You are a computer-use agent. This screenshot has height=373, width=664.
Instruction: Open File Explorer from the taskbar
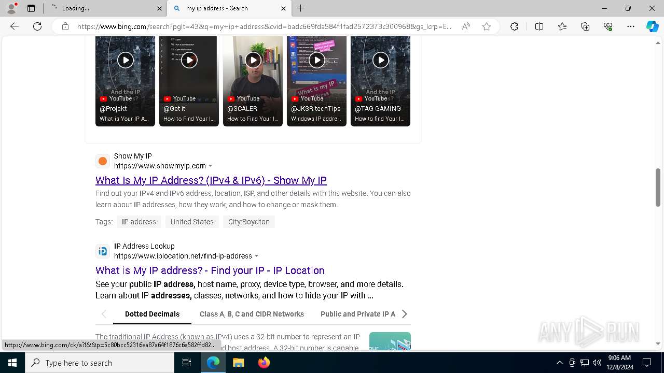click(x=238, y=363)
